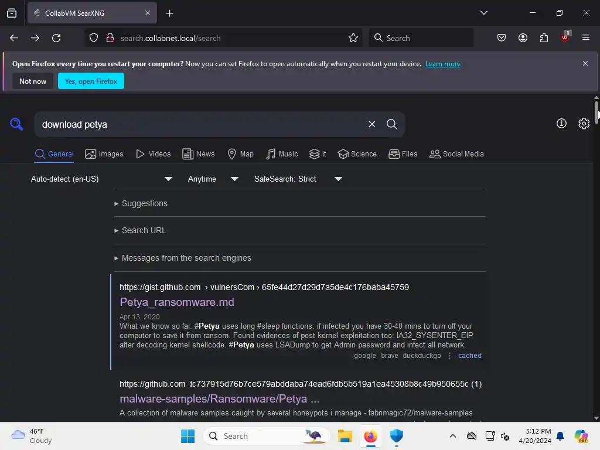Click the address bar URL

click(171, 38)
